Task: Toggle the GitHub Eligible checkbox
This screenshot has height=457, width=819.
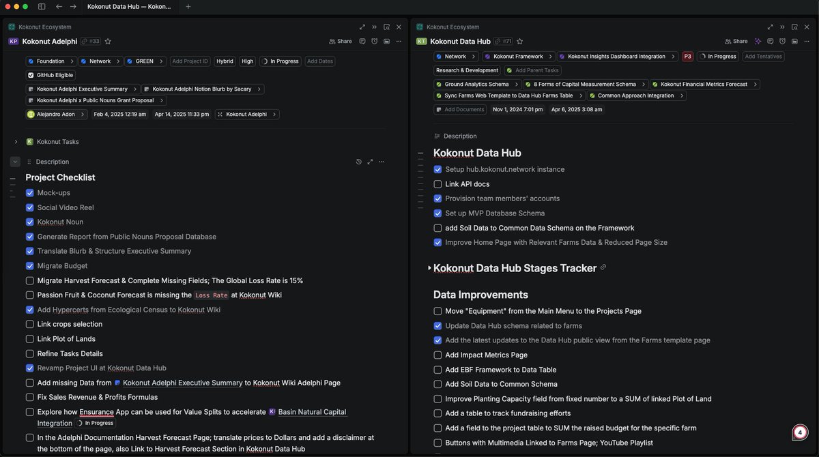Action: pos(31,75)
